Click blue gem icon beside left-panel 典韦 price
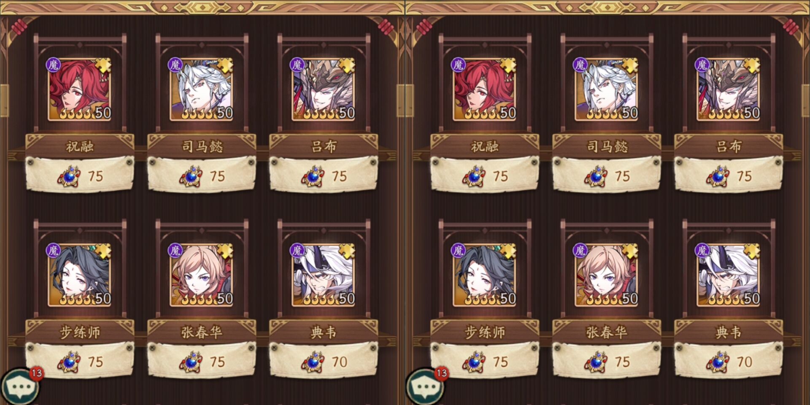Viewport: 810px width, 405px height. pyautogui.click(x=313, y=362)
